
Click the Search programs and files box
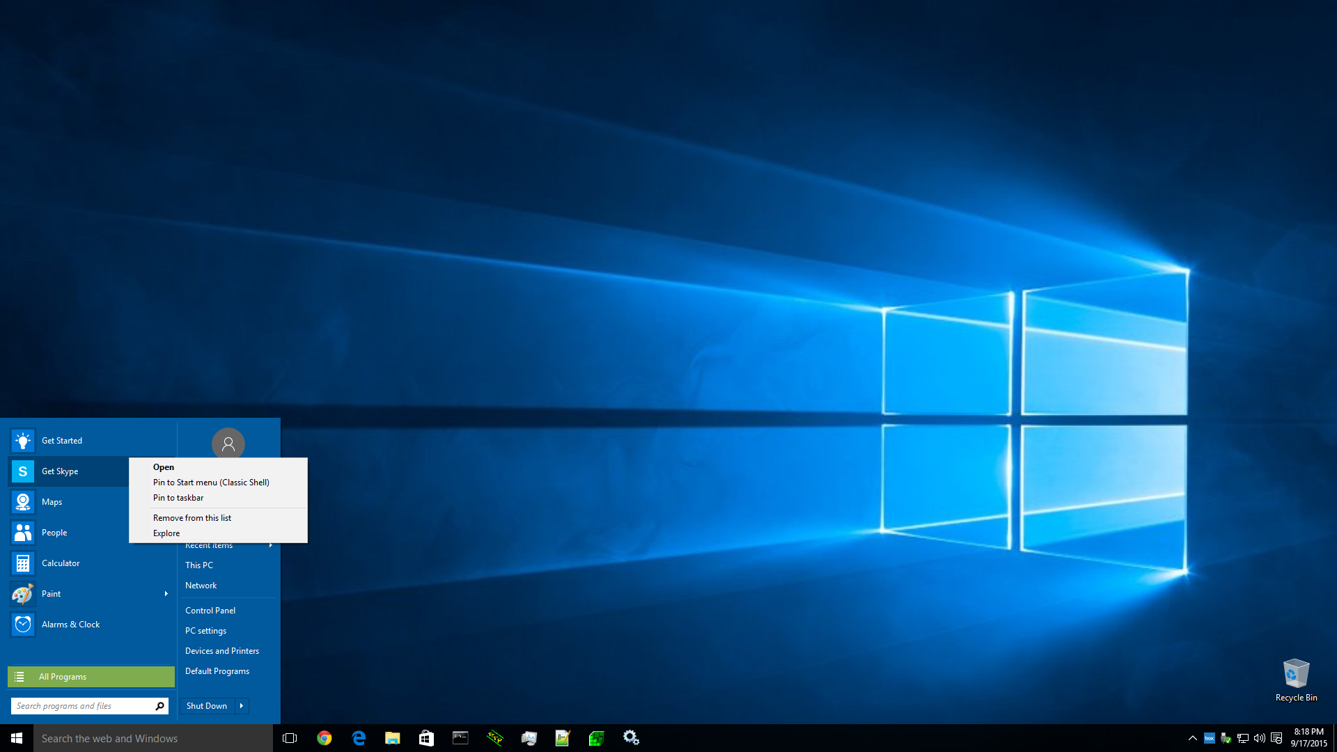(82, 706)
